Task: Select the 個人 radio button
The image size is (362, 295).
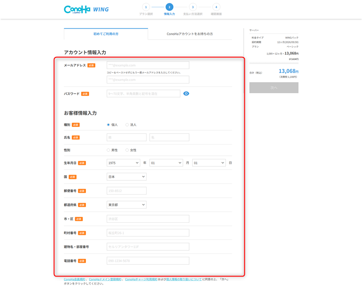Action: 109,125
